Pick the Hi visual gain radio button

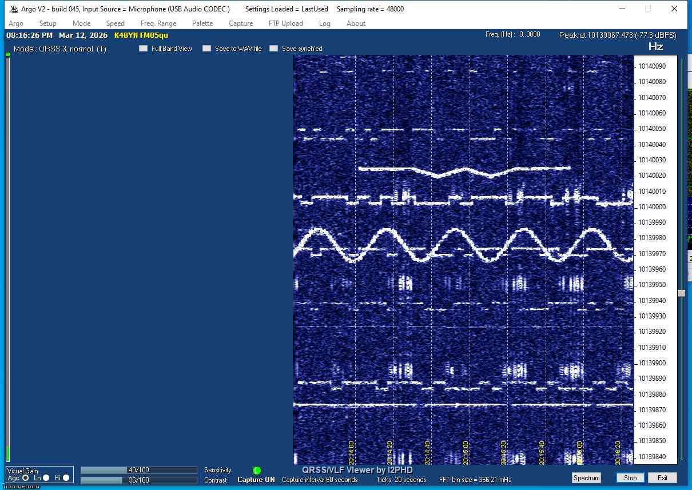[x=66, y=478]
